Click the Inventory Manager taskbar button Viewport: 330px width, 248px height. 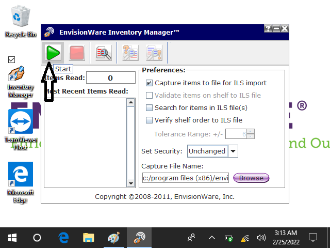[139, 238]
